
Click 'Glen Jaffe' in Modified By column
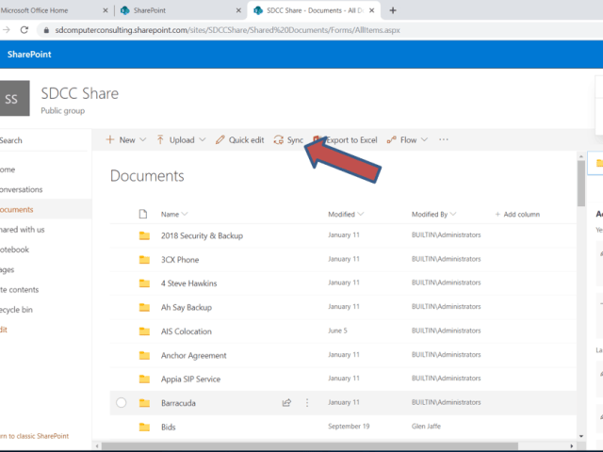click(426, 427)
